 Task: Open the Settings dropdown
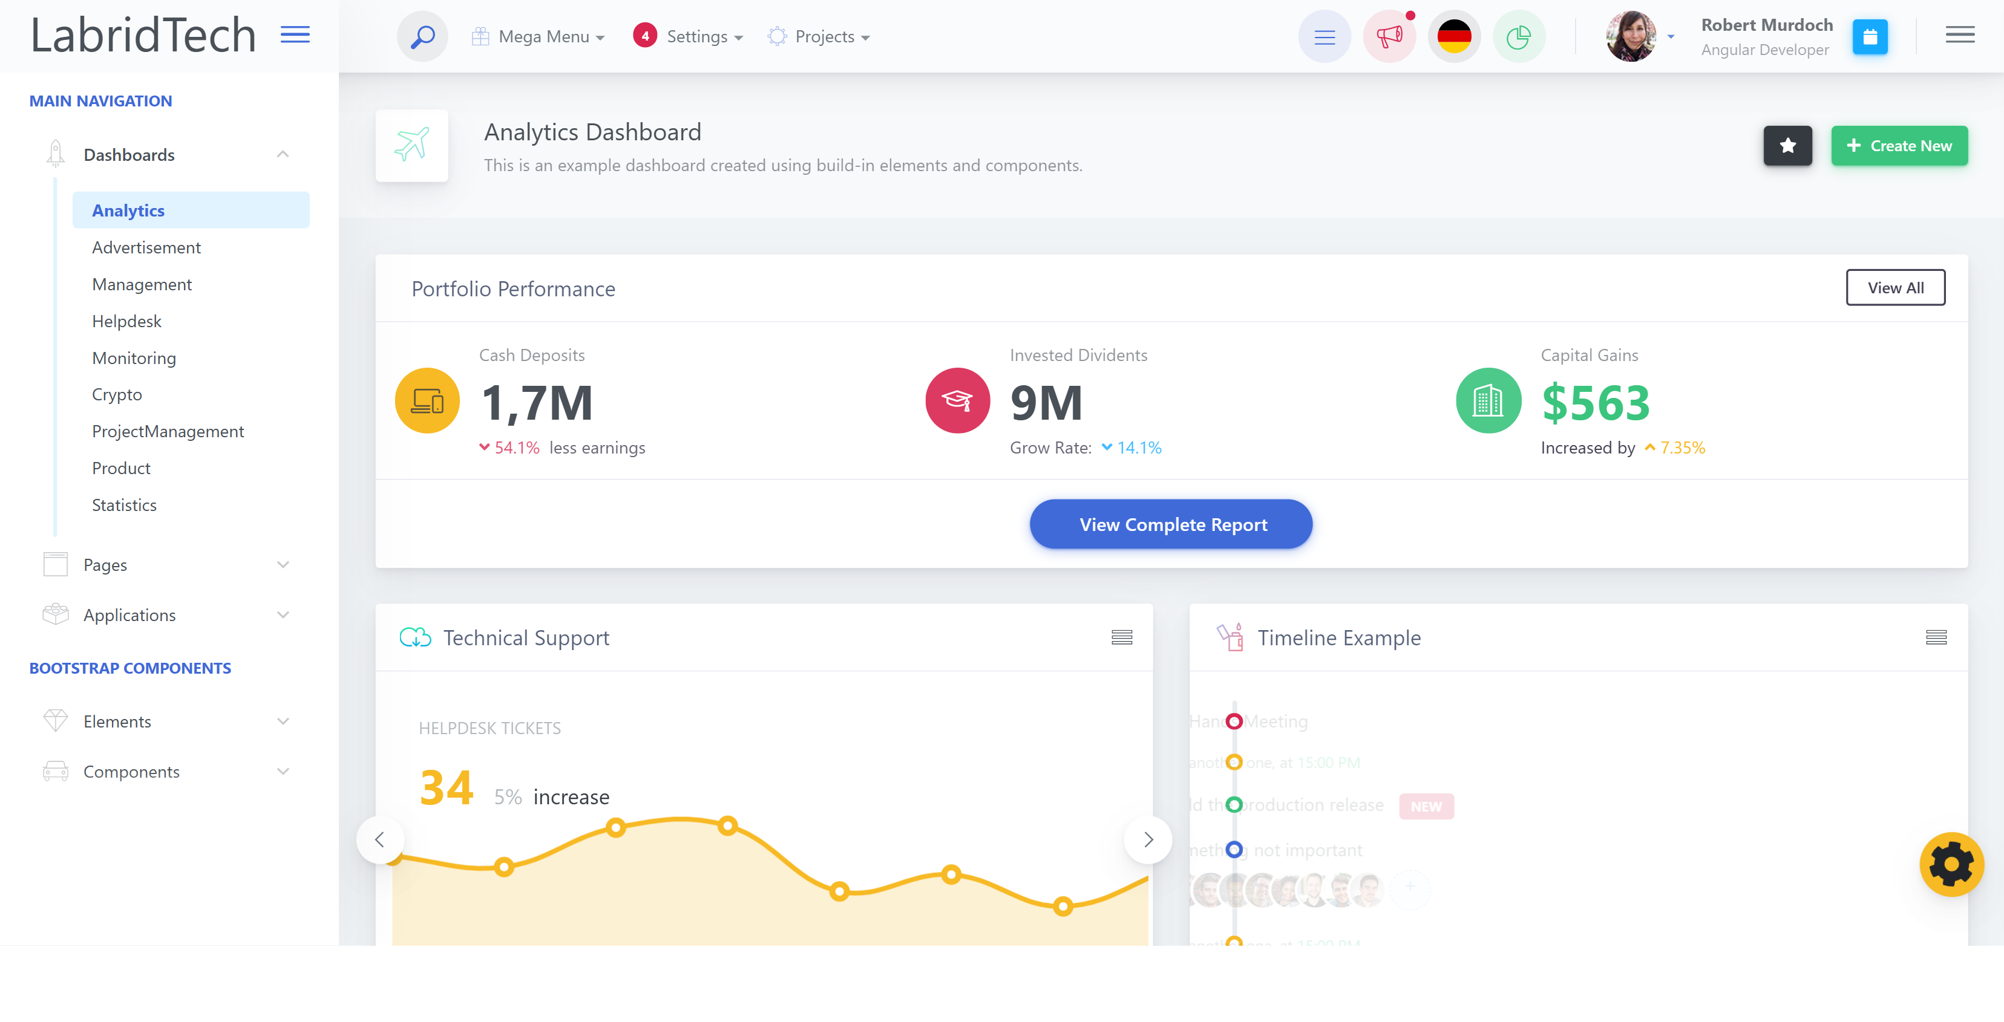(704, 36)
